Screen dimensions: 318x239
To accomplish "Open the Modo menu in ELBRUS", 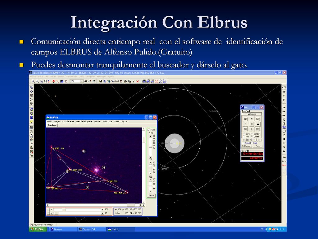I will [x=49, y=122].
